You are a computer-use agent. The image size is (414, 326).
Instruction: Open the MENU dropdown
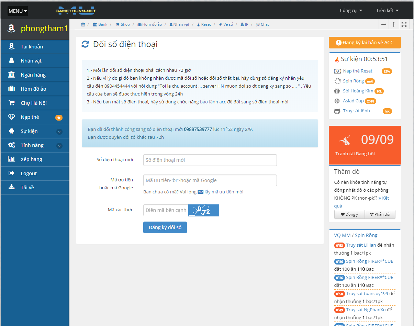tap(18, 11)
